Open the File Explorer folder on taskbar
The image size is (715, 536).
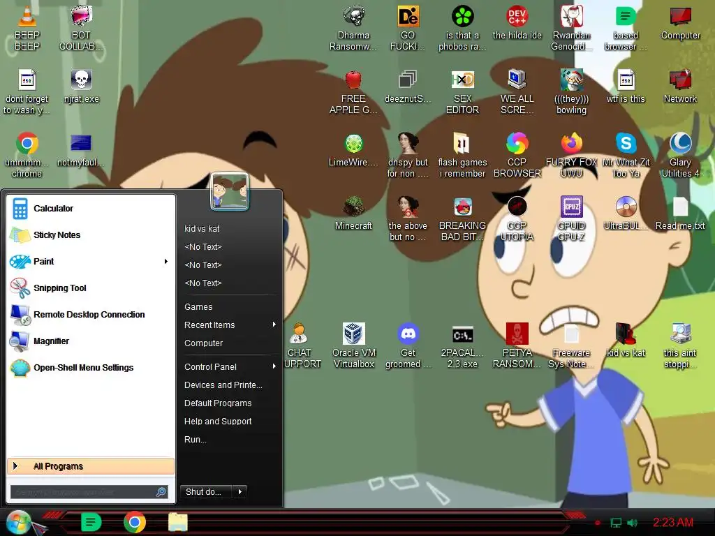tap(178, 522)
